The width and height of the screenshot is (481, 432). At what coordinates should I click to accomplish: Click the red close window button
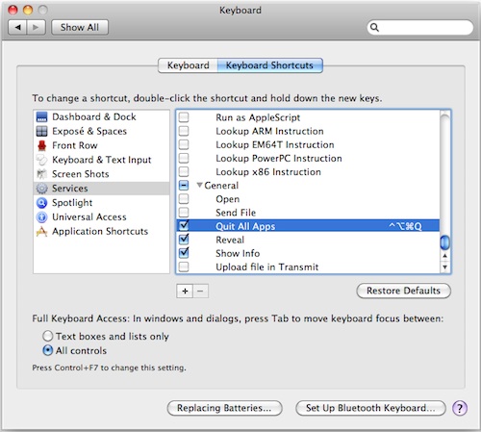pyautogui.click(x=13, y=11)
